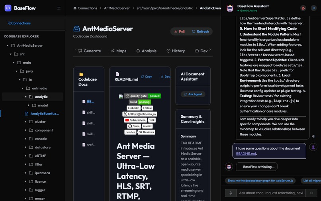Viewport: 321px width, 201px height.
Task: Go to Connections breadcrumb home
Action: tap(85, 8)
